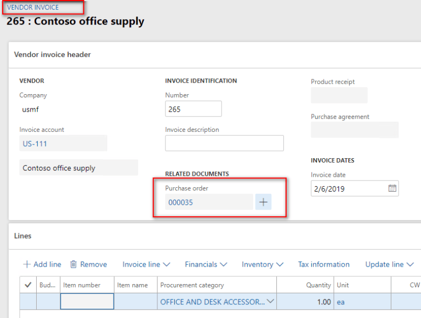Open the Invoice date calendar picker

(392, 188)
